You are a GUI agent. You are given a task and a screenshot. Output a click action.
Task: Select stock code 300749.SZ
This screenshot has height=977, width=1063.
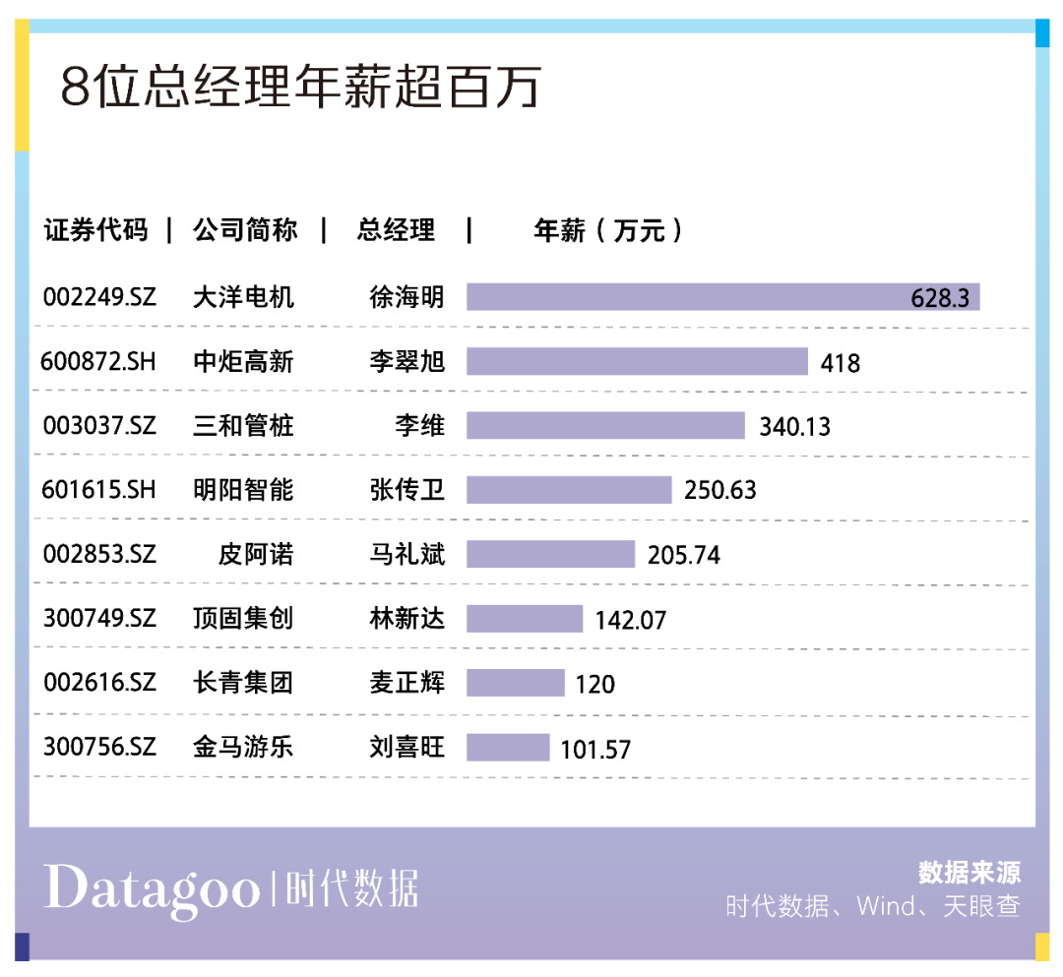99,618
